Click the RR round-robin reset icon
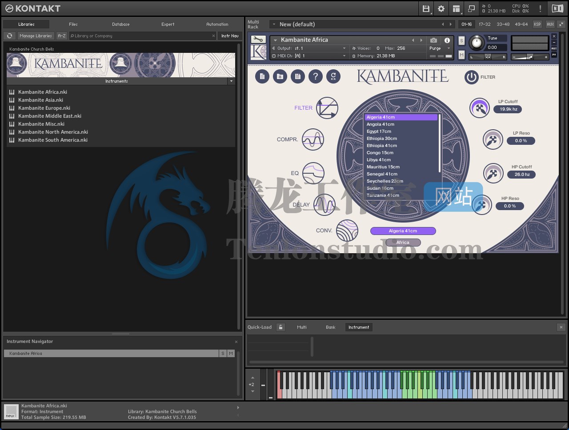 (x=333, y=76)
